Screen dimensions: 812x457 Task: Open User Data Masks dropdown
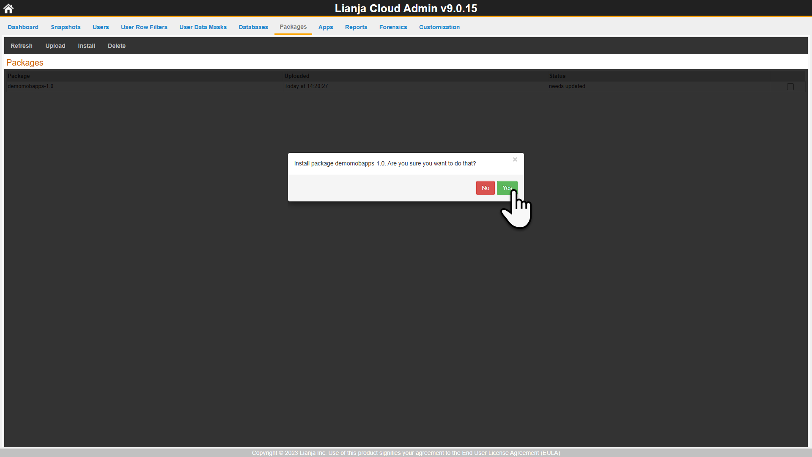[203, 27]
